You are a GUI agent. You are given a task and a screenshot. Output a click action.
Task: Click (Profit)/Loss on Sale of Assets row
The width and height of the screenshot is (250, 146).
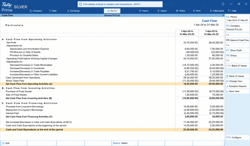coord(112,52)
